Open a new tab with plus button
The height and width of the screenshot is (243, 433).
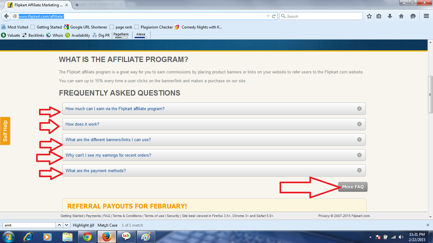(x=77, y=5)
